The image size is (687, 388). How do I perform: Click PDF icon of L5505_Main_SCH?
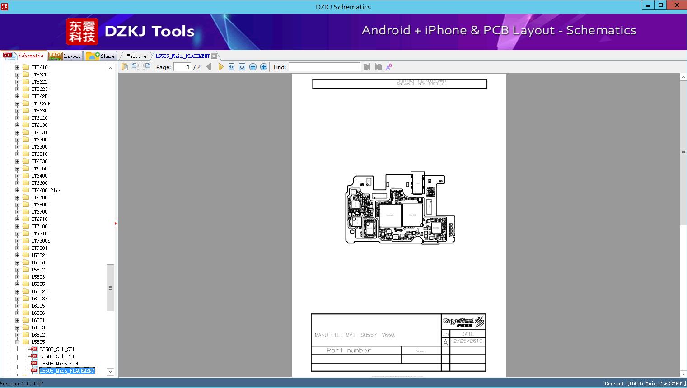34,364
